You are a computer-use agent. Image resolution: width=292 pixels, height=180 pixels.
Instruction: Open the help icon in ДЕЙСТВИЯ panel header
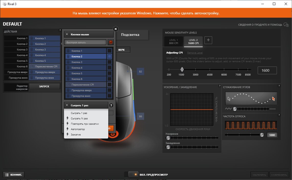[x=60, y=30]
